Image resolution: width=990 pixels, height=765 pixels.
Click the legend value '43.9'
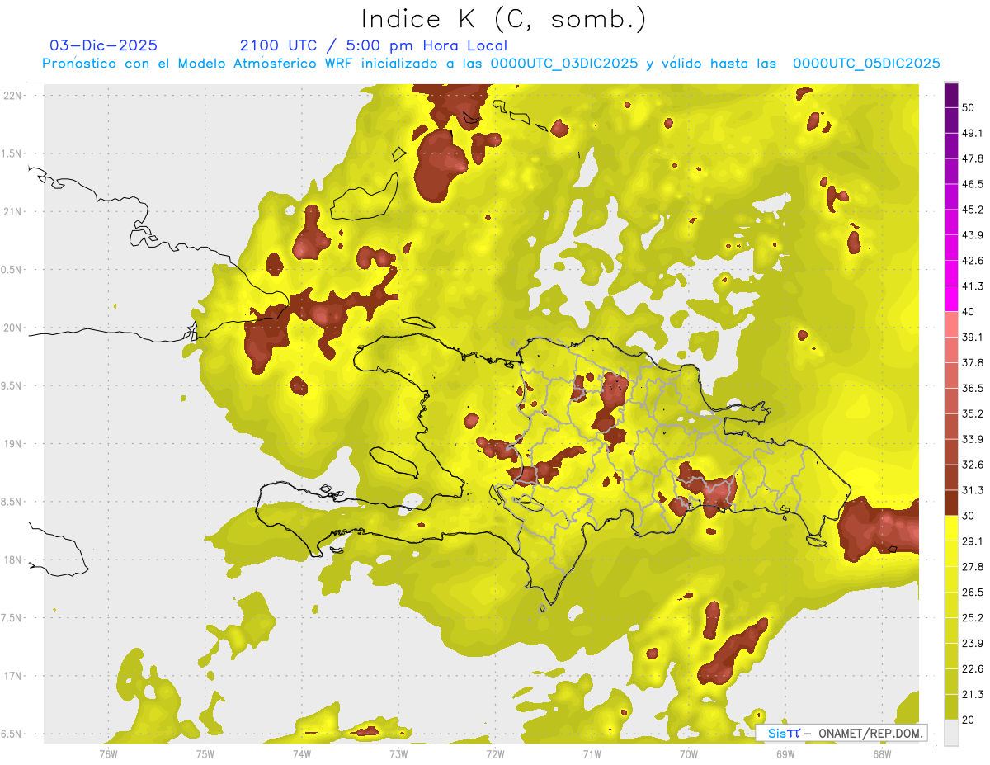[973, 235]
